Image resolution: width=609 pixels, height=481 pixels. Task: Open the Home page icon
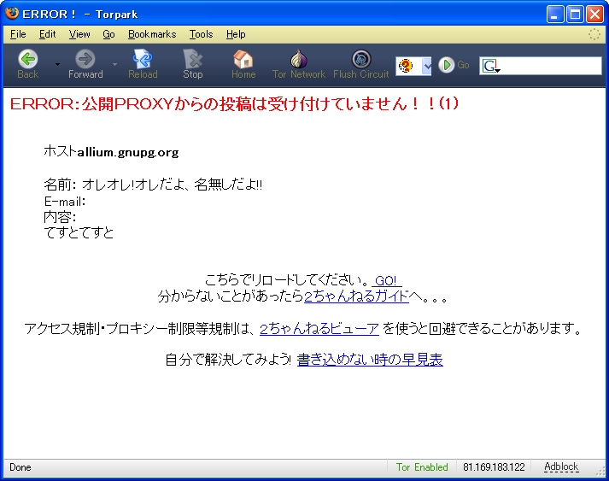[243, 59]
